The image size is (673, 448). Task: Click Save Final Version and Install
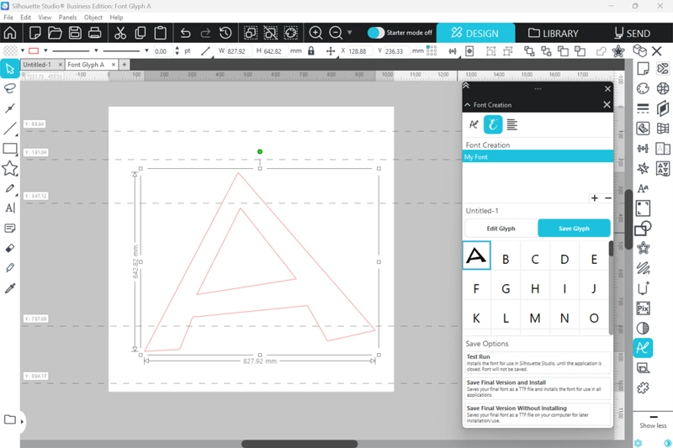pos(537,387)
